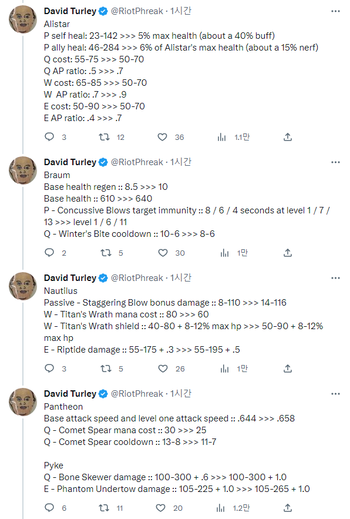The width and height of the screenshot is (350, 519).
Task: Like the Pantheon and Pyke tweet
Action: coord(160,508)
